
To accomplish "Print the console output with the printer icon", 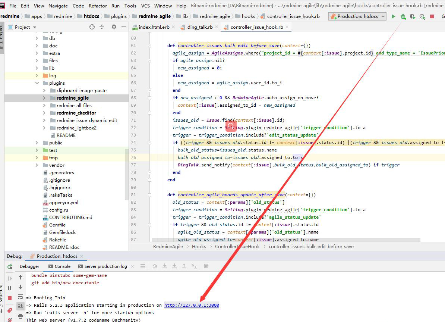I will pos(20,316).
